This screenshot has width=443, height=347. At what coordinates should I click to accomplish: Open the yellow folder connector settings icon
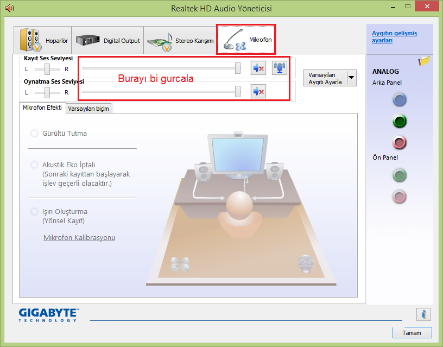[424, 60]
